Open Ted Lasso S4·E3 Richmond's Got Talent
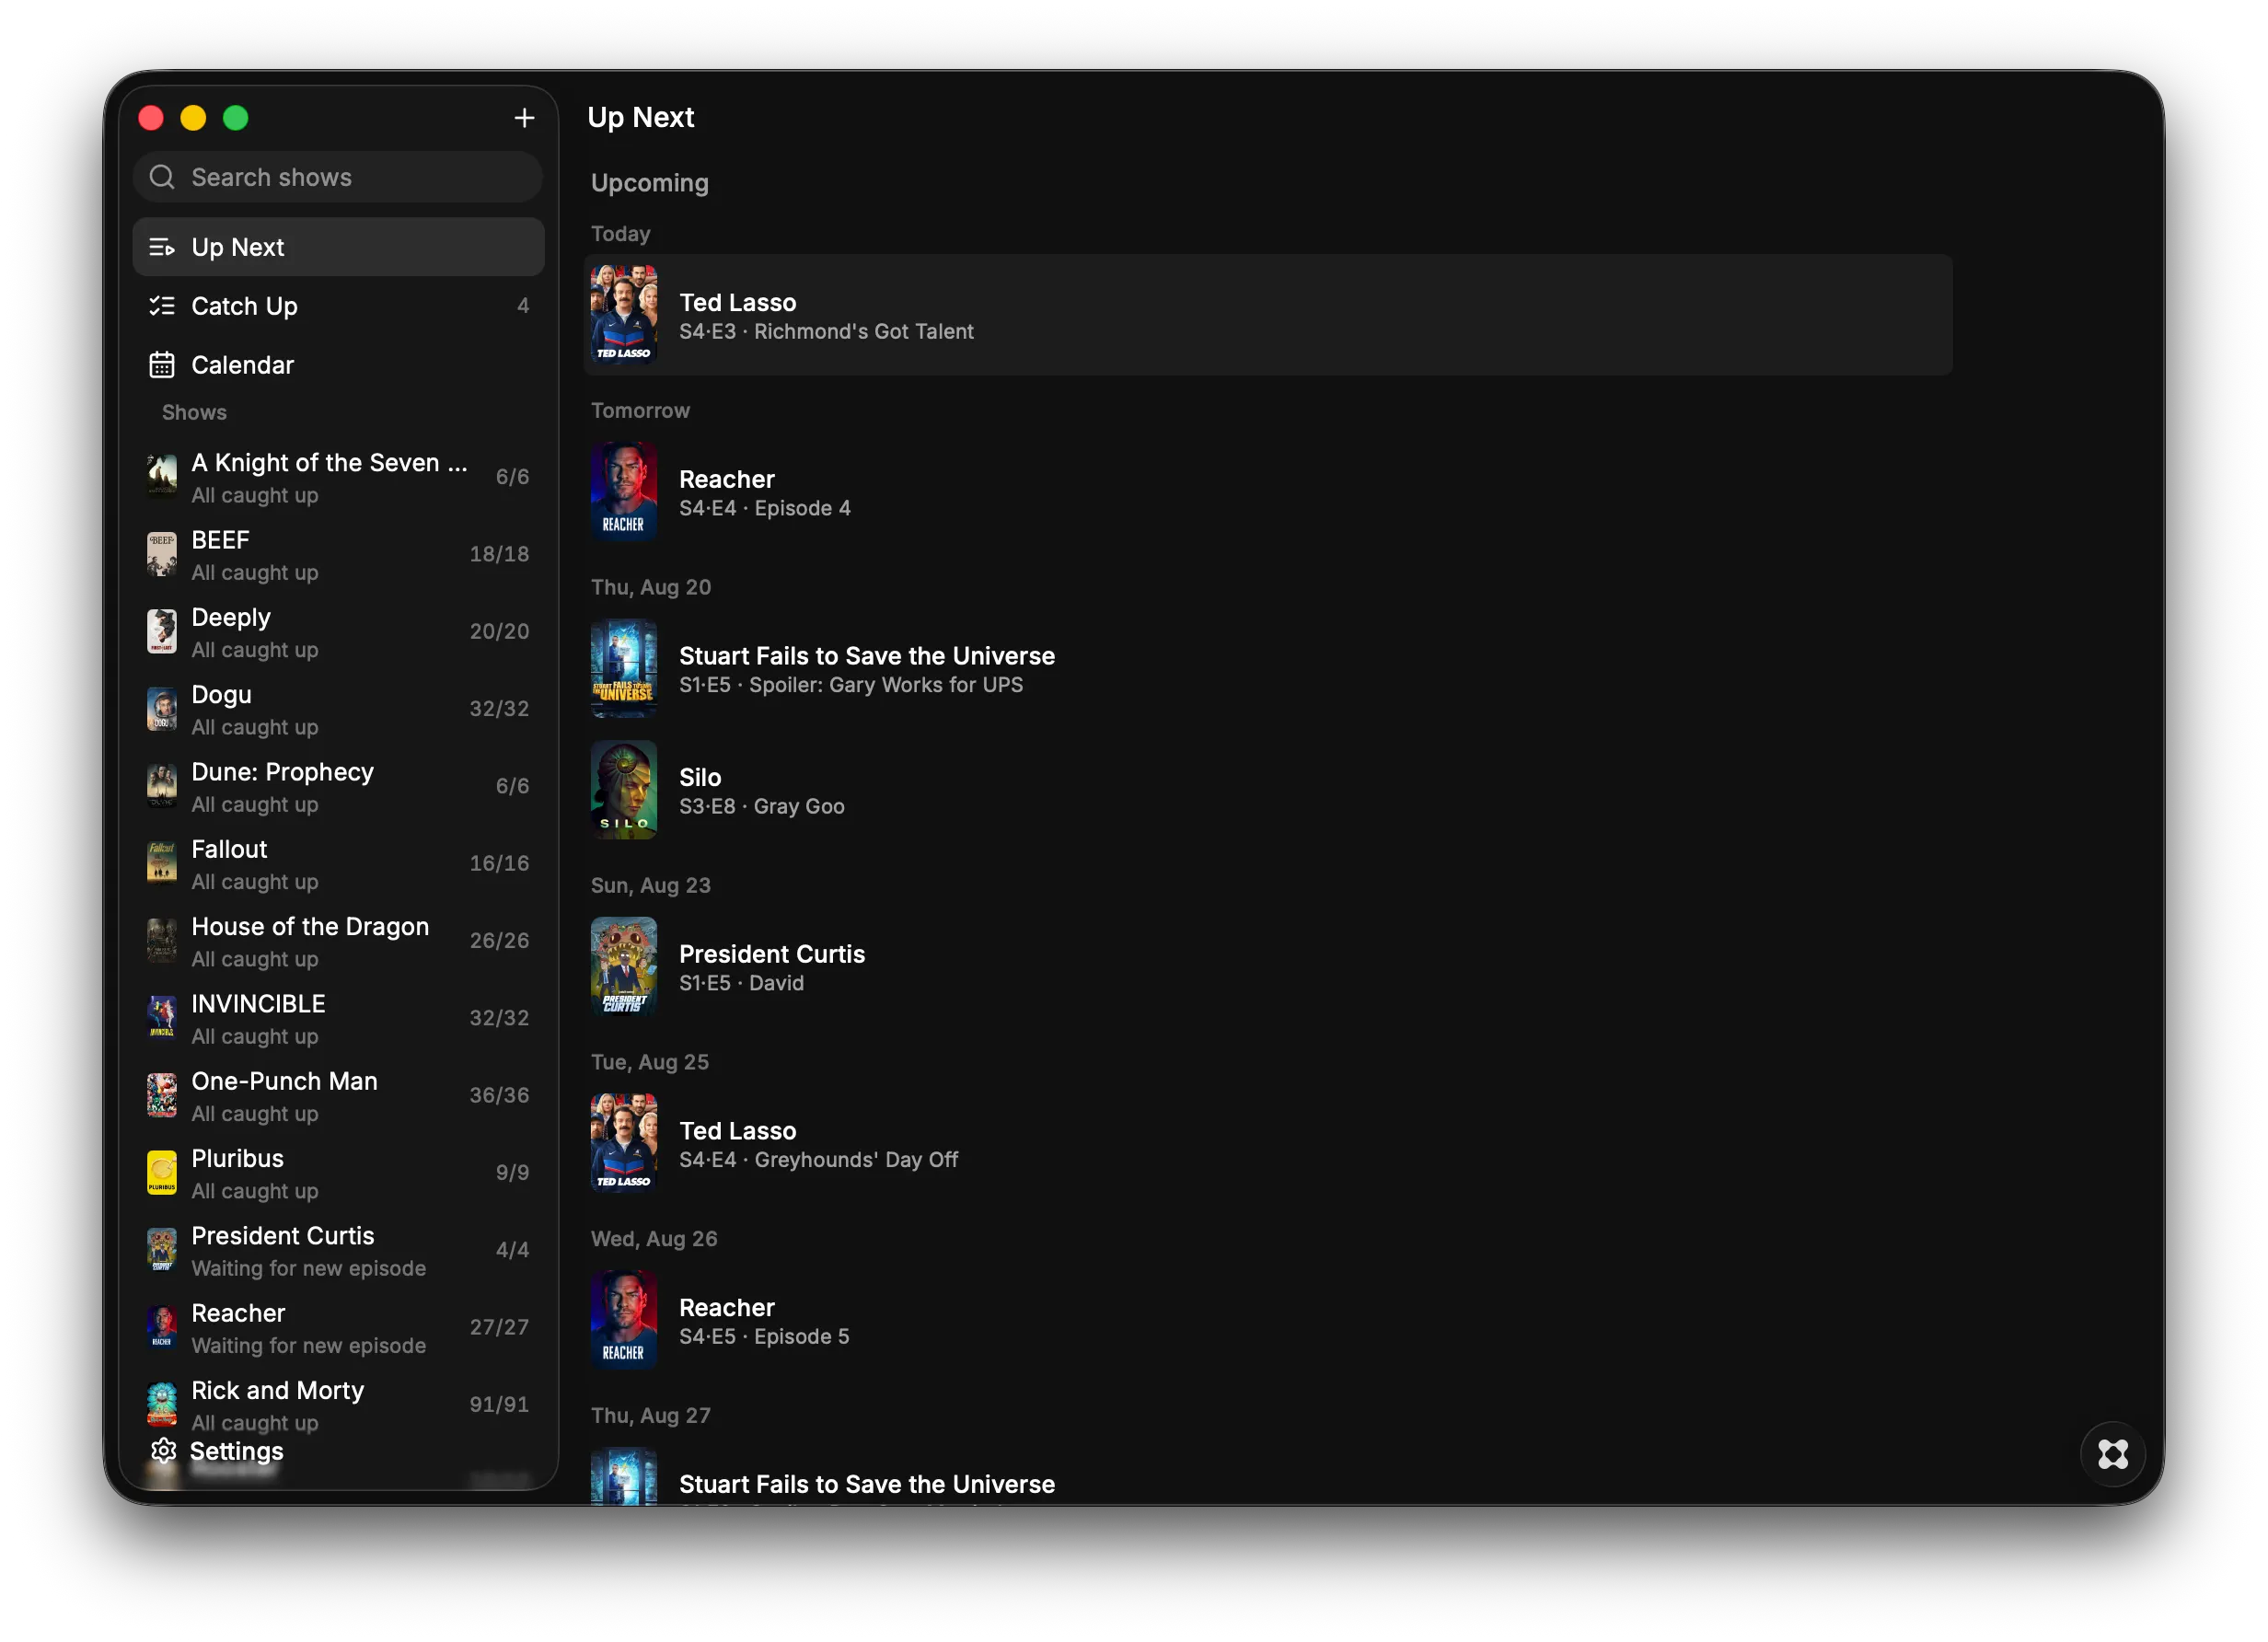Screen dimensions: 2268x1642 pyautogui.click(x=1268, y=315)
